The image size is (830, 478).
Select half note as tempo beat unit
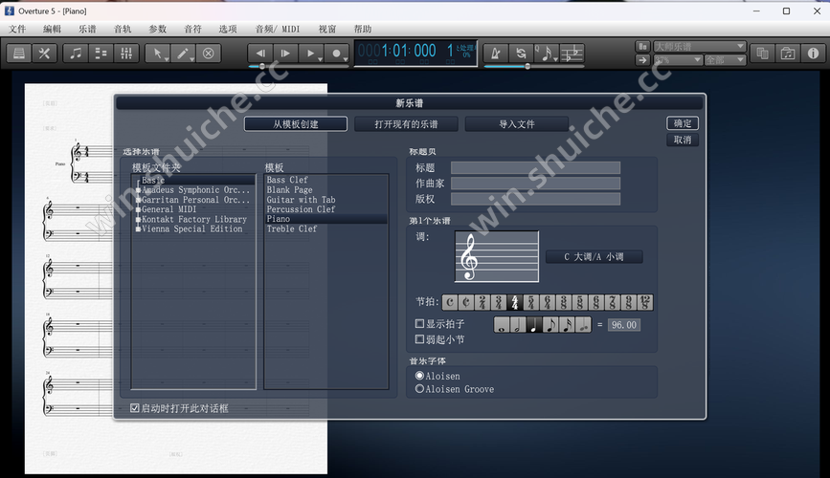pyautogui.click(x=518, y=325)
